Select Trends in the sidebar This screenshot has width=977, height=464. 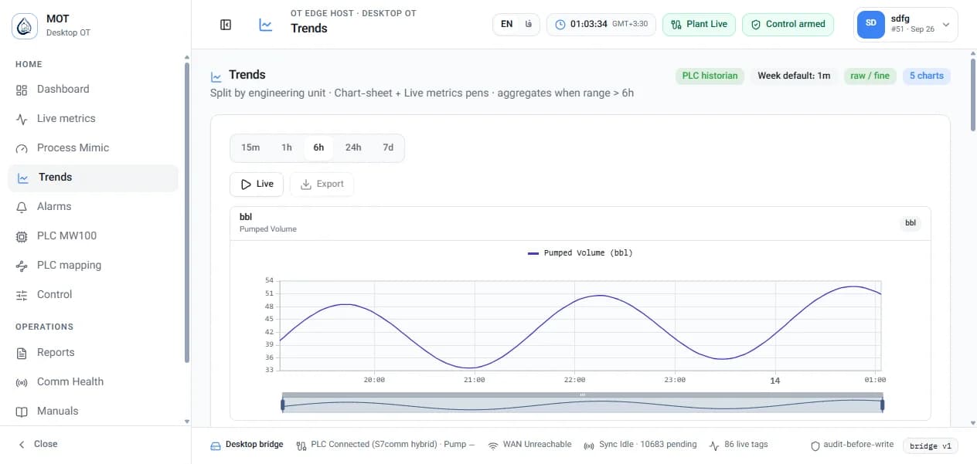(x=93, y=177)
